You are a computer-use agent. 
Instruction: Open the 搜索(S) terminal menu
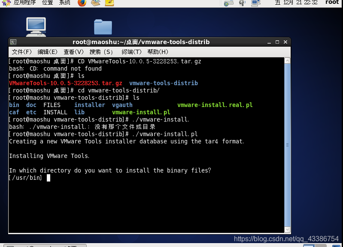[x=101, y=52]
